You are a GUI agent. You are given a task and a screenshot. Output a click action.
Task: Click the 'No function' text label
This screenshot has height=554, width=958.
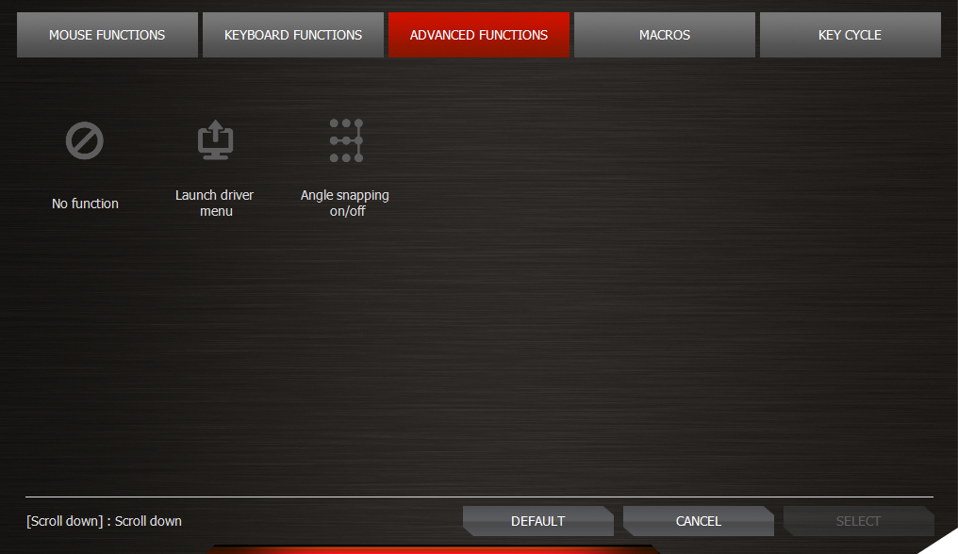coord(85,204)
